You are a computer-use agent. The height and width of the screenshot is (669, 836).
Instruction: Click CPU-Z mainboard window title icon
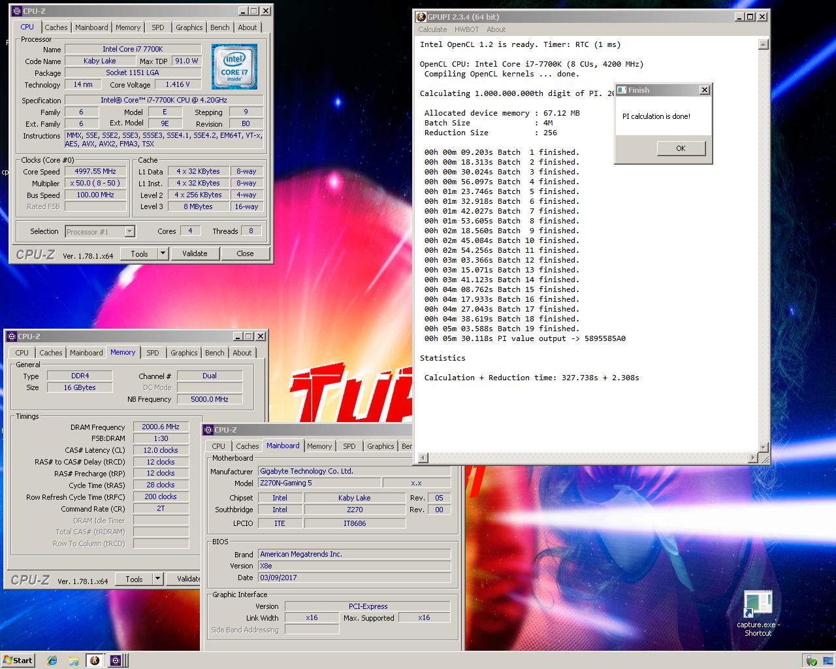[208, 430]
